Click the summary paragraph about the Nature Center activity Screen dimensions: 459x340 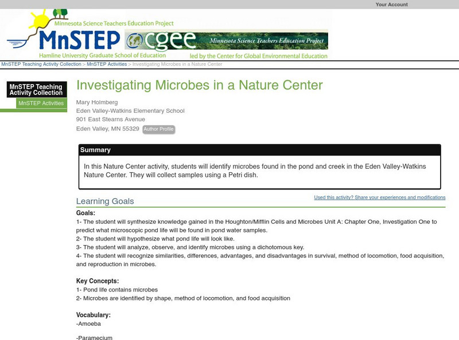[x=259, y=171]
